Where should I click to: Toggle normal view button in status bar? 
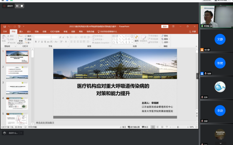(153, 127)
